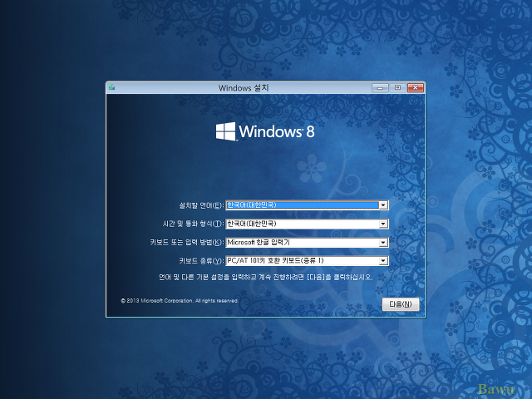Click the 키보드 또는 입력 방법(K) label

(x=186, y=242)
